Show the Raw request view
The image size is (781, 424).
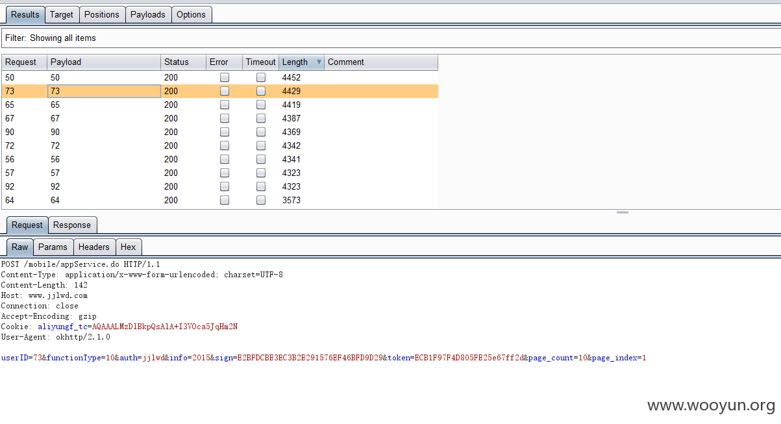(x=20, y=247)
